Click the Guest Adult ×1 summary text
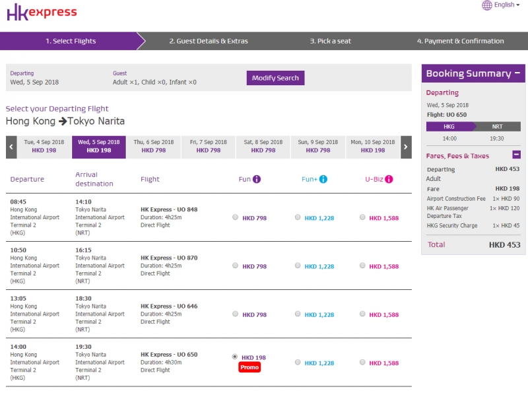The width and height of the screenshot is (528, 393). pos(154,83)
